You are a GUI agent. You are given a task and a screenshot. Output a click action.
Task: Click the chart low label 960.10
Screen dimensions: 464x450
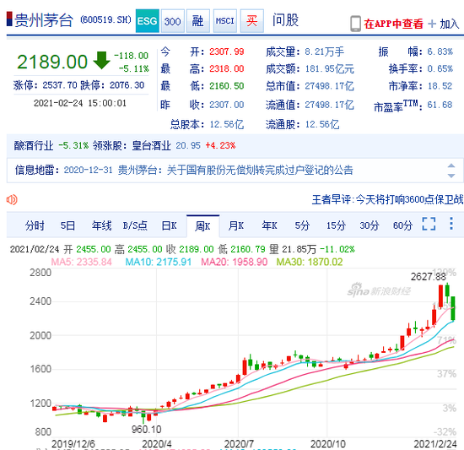point(147,429)
